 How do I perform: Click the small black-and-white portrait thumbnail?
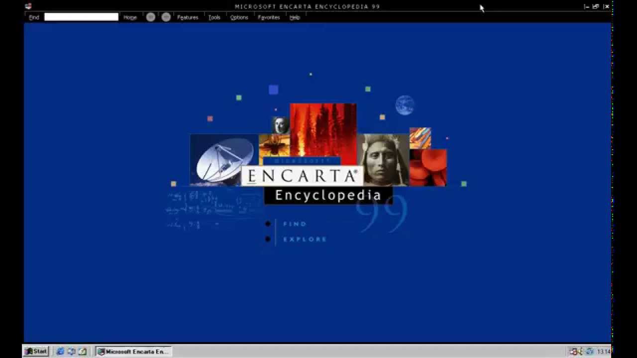(281, 125)
